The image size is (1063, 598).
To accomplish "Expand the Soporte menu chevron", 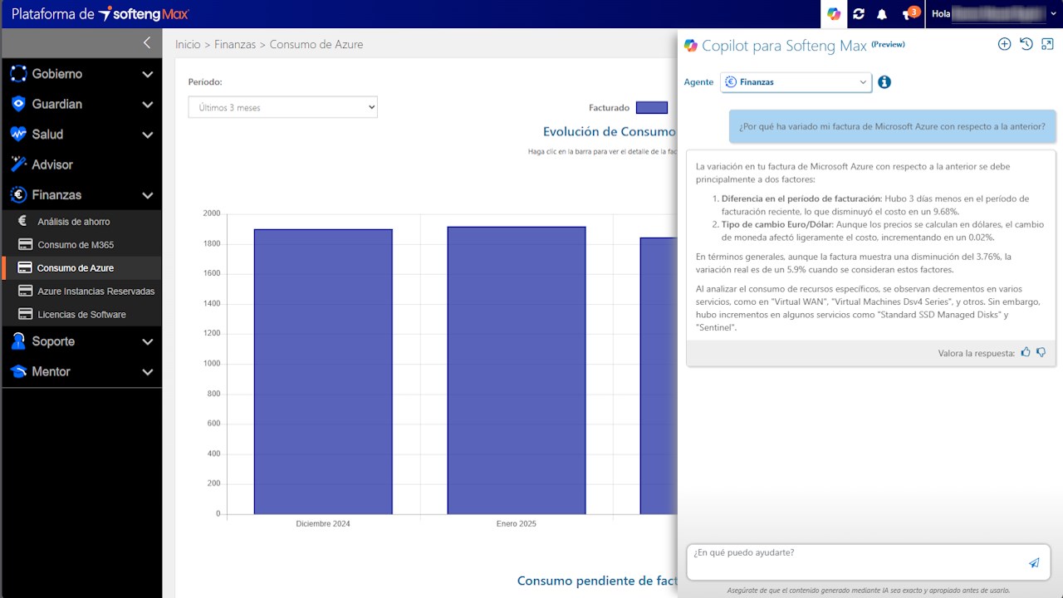I will pyautogui.click(x=147, y=341).
